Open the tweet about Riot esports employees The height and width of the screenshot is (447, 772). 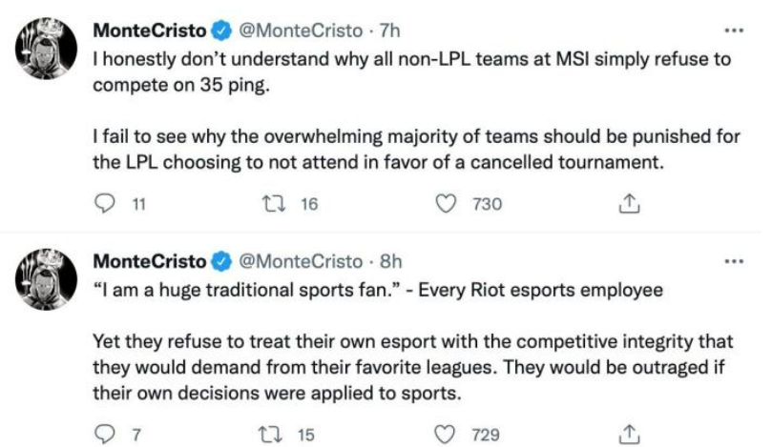(410, 367)
